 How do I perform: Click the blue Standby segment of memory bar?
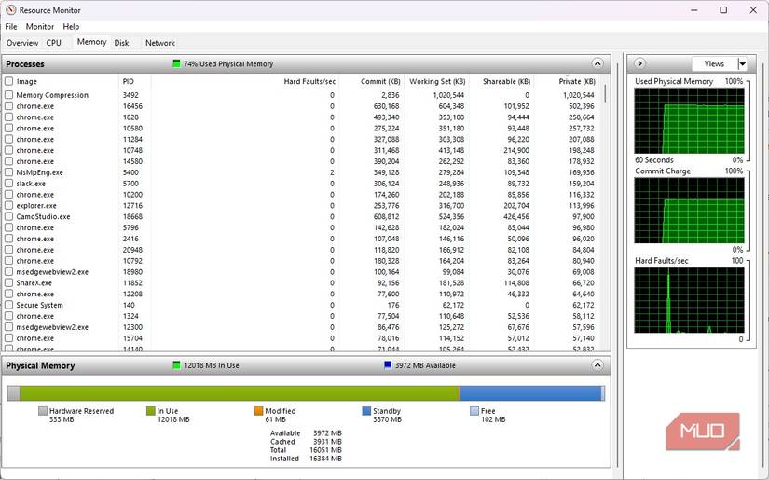pos(530,393)
